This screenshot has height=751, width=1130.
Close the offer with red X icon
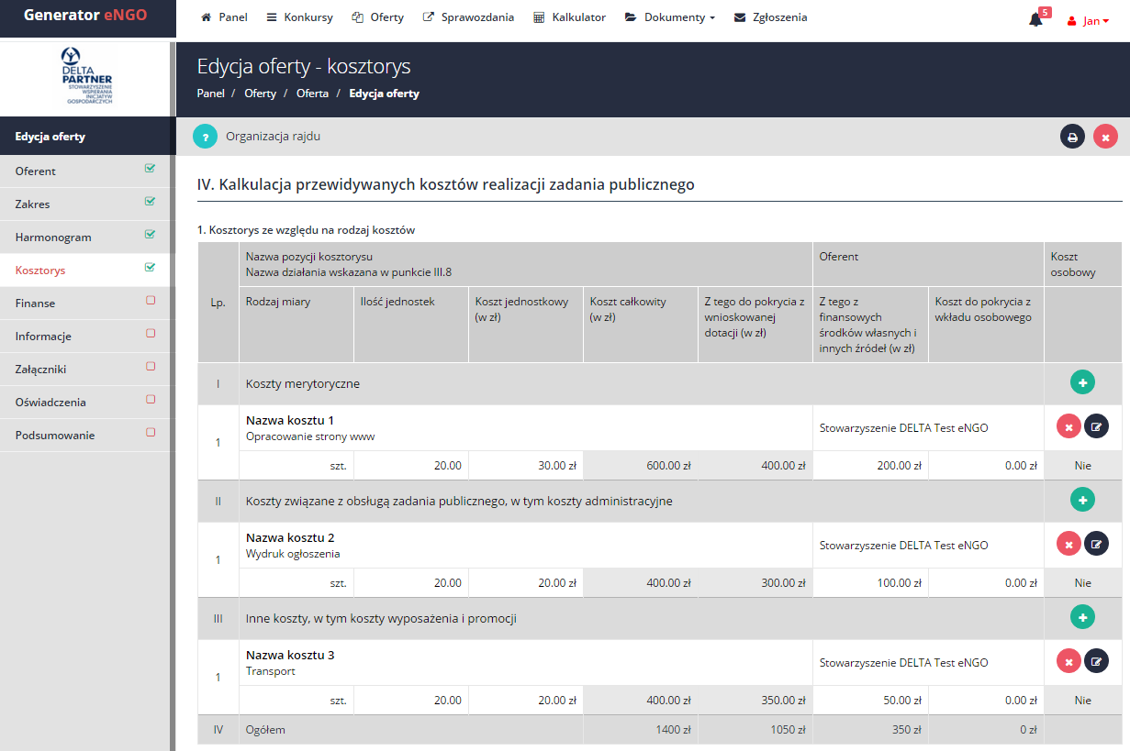pos(1105,137)
